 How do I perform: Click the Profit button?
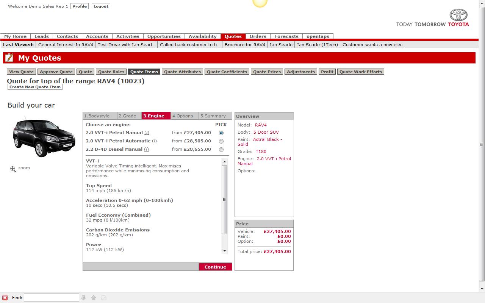click(327, 72)
